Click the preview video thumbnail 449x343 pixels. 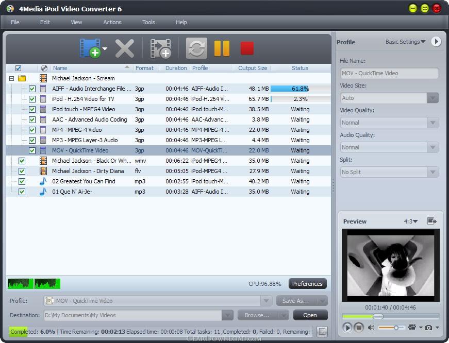click(x=391, y=265)
